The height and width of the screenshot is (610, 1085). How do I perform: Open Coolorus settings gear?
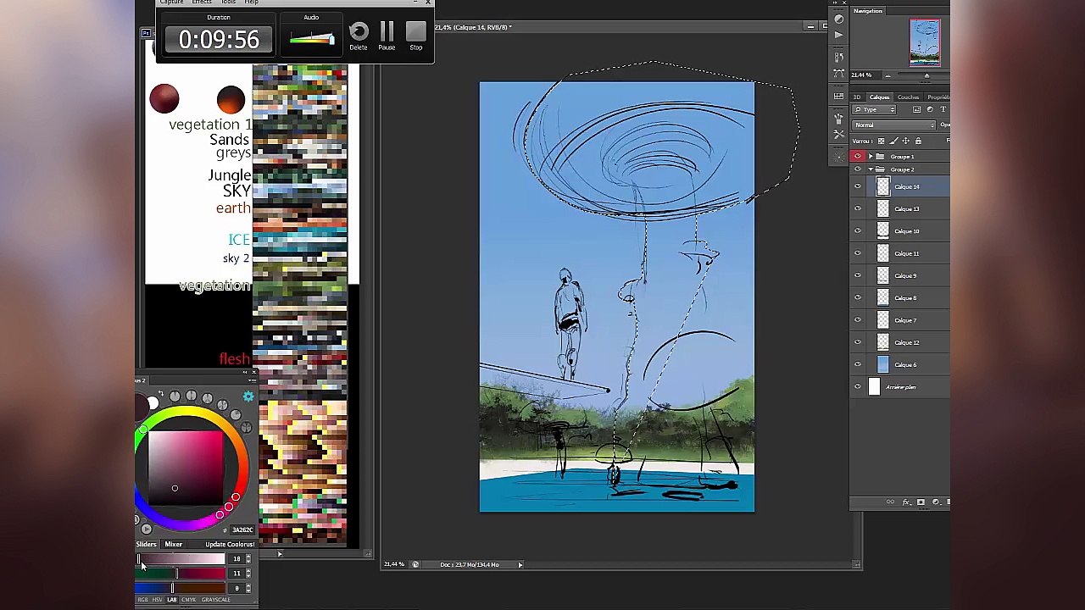(x=248, y=396)
